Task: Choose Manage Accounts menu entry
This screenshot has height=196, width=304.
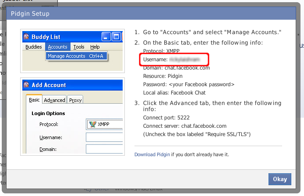Action: tap(75, 56)
